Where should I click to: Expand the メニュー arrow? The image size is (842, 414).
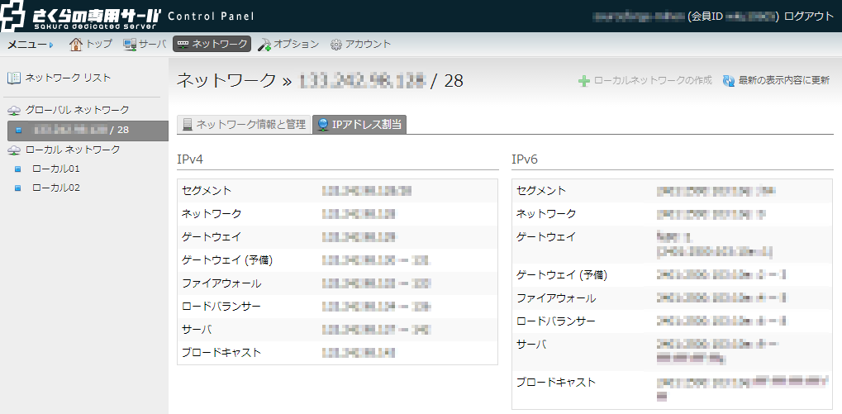(50, 45)
